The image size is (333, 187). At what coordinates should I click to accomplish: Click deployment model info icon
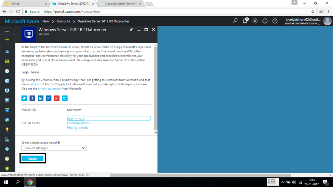[x=59, y=142]
